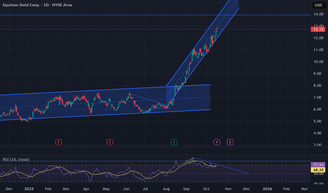This screenshot has height=193, width=328.
Task: Click the 50.00 RSI axis label
Action: pos(318,174)
